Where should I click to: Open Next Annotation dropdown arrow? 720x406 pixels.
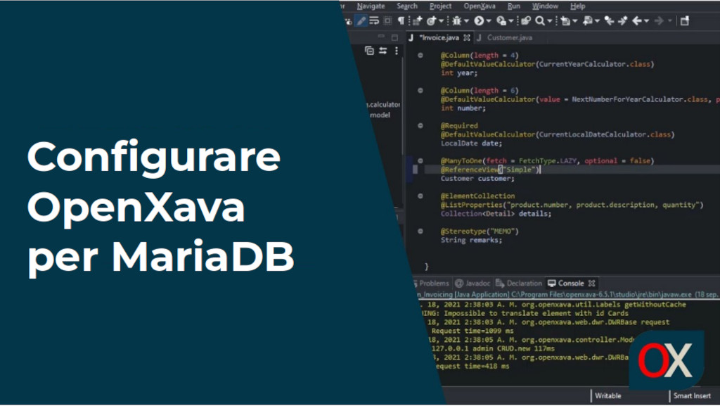575,21
